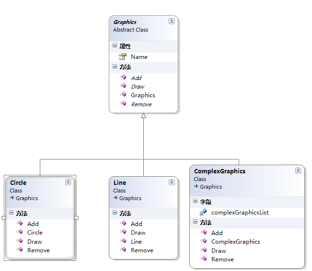
Task: Collapse the Circle class box chevron
Action: (68, 182)
